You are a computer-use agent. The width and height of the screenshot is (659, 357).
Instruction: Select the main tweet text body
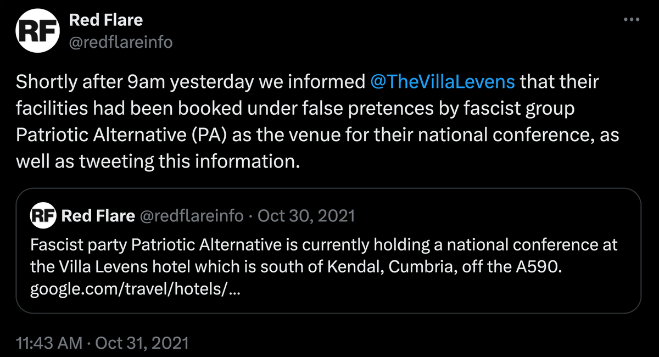pyautogui.click(x=275, y=121)
